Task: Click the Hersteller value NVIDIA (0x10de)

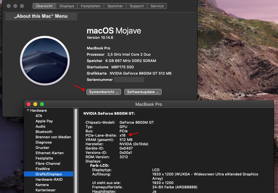Action: (134, 144)
